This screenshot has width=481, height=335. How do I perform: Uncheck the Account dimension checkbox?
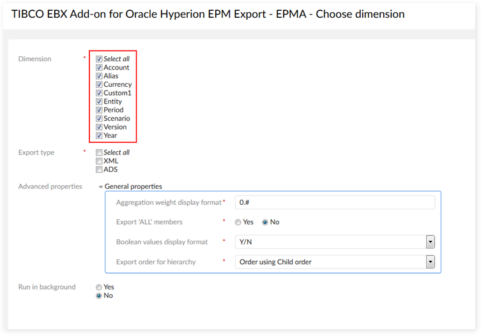pyautogui.click(x=99, y=68)
